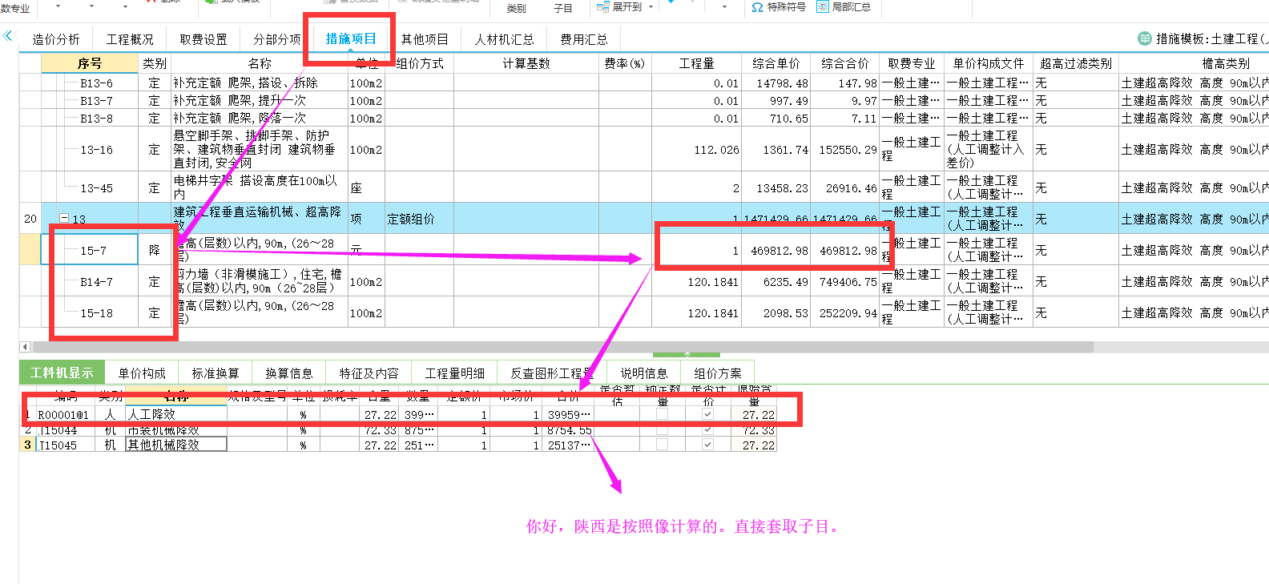Viewport: 1269px width, 584px height.
Task: Click the 措施模板 round icon
Action: point(1145,38)
